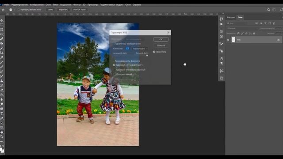The width and height of the screenshot is (283, 159).
Task: Confirm JPEG options with OK
Action: pos(161,39)
